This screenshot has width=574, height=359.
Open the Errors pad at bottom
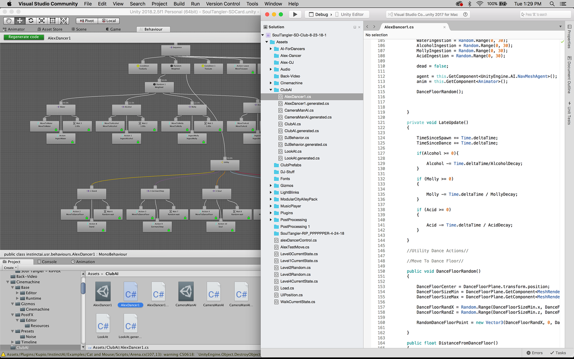click(x=535, y=353)
